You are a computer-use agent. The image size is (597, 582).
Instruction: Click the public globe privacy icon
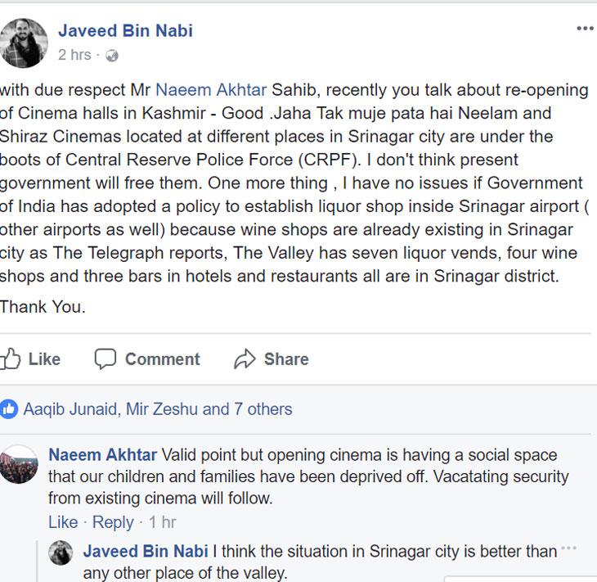point(112,56)
